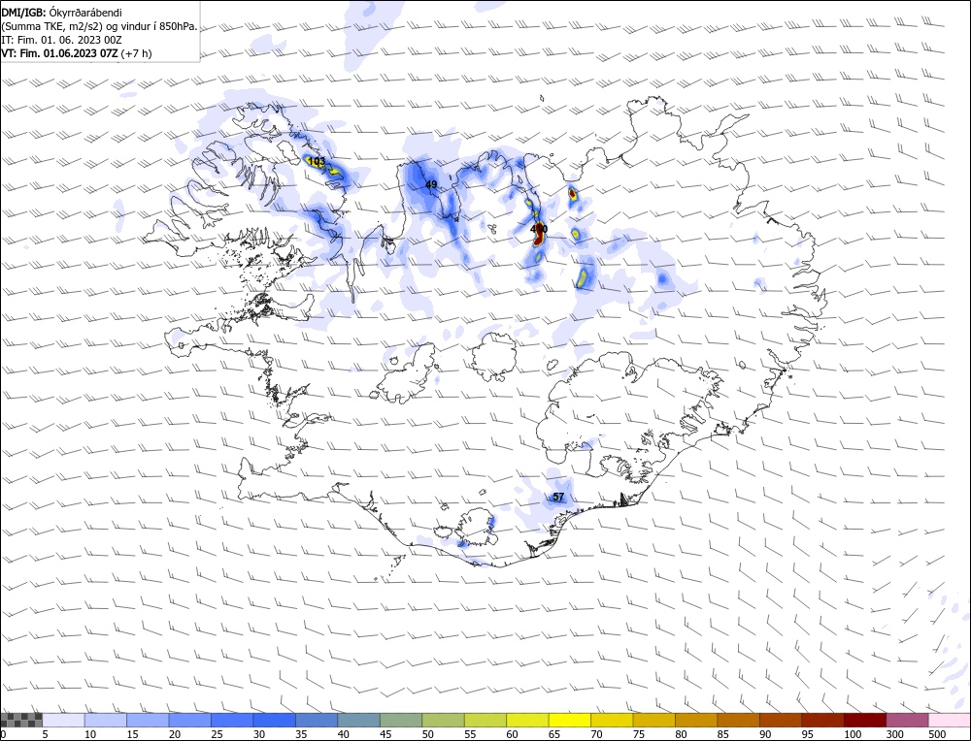Choose the blue swatch between 25 and 30
The height and width of the screenshot is (741, 971).
click(232, 720)
